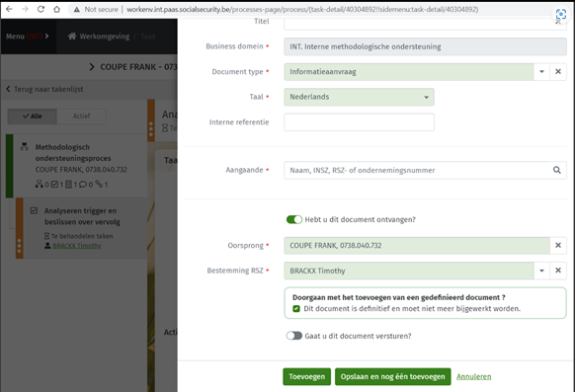Open Google Lens icon in address bar

561,15
